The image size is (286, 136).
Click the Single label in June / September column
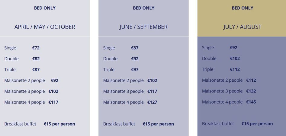click(x=109, y=48)
